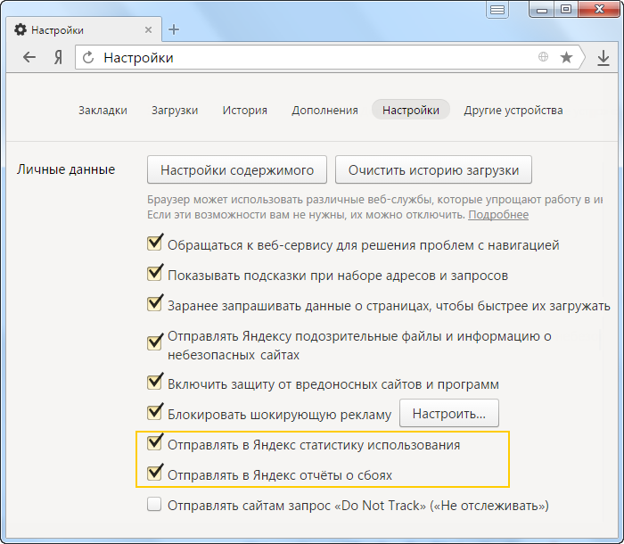The image size is (624, 544).
Task: Uncheck Показывать подсказки при наборе адресов
Action: [154, 273]
